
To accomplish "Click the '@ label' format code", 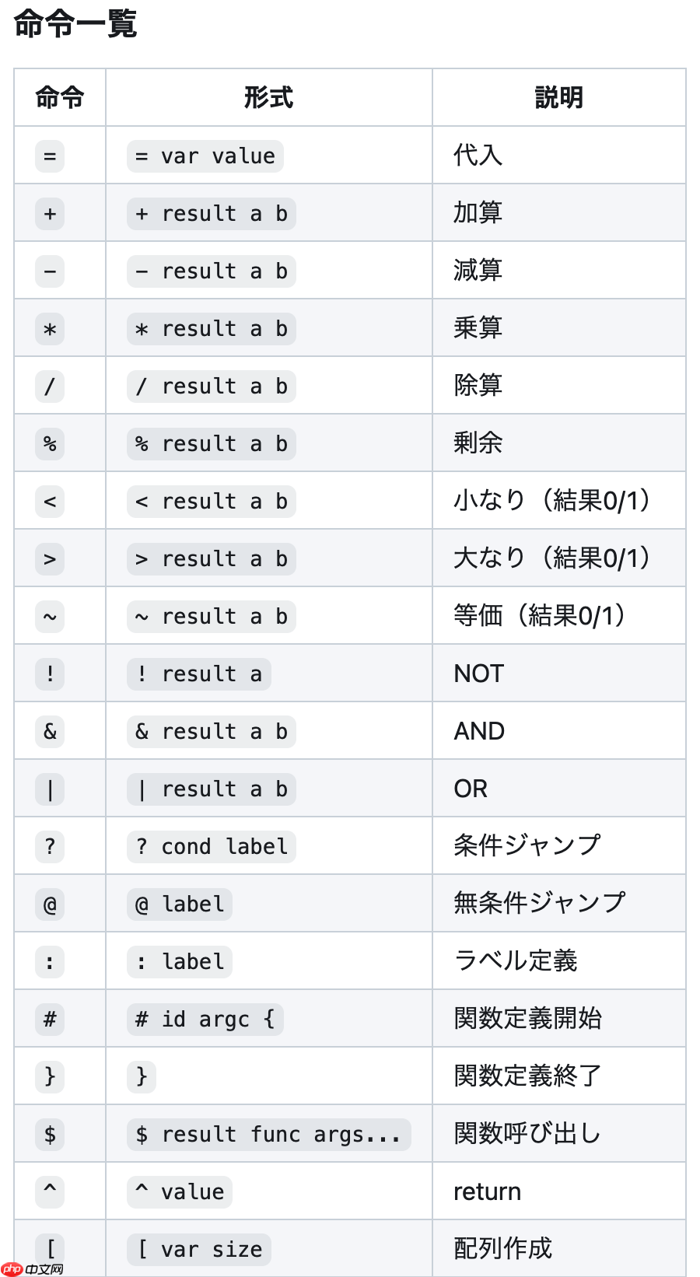I will point(180,904).
